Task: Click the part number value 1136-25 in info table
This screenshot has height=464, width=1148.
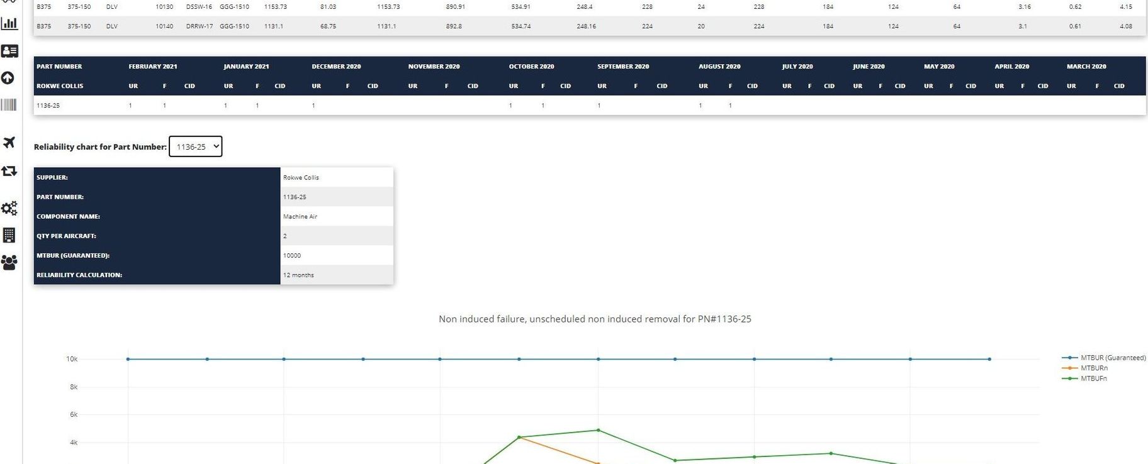Action: (x=295, y=197)
